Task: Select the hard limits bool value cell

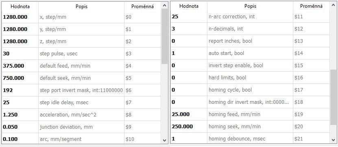Action: click(x=189, y=77)
